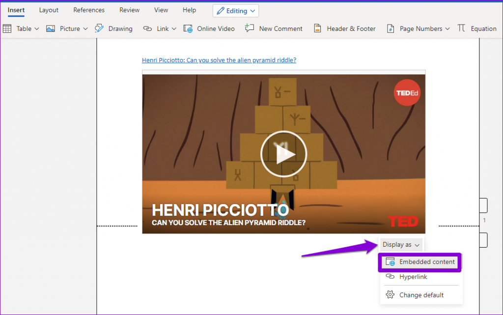Click the Table grid icon

click(7, 29)
